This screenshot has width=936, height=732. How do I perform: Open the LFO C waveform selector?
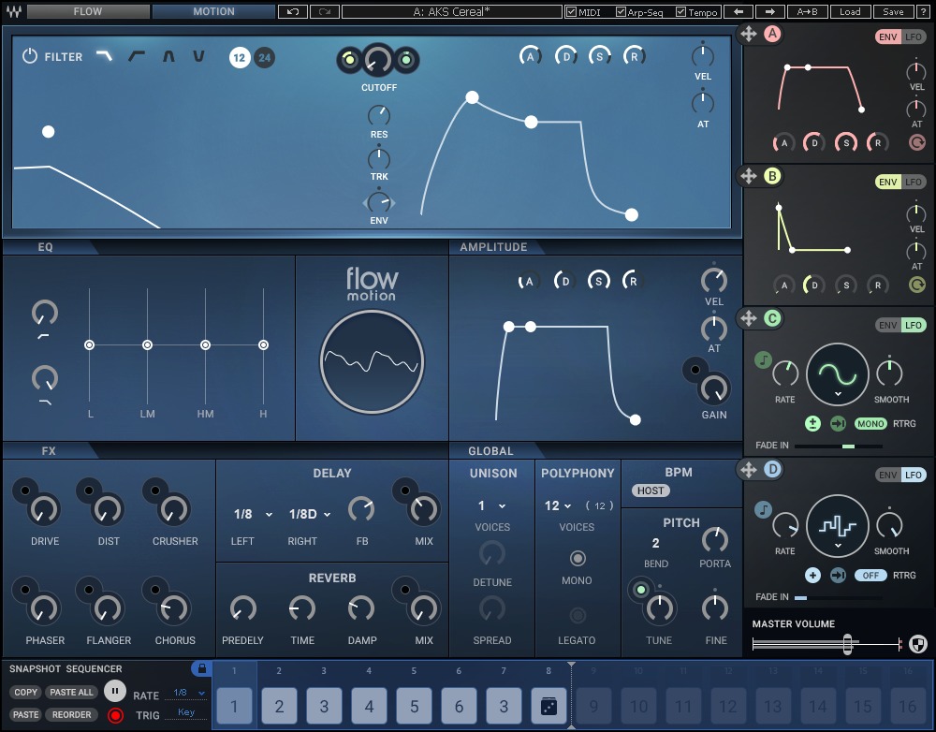[838, 374]
